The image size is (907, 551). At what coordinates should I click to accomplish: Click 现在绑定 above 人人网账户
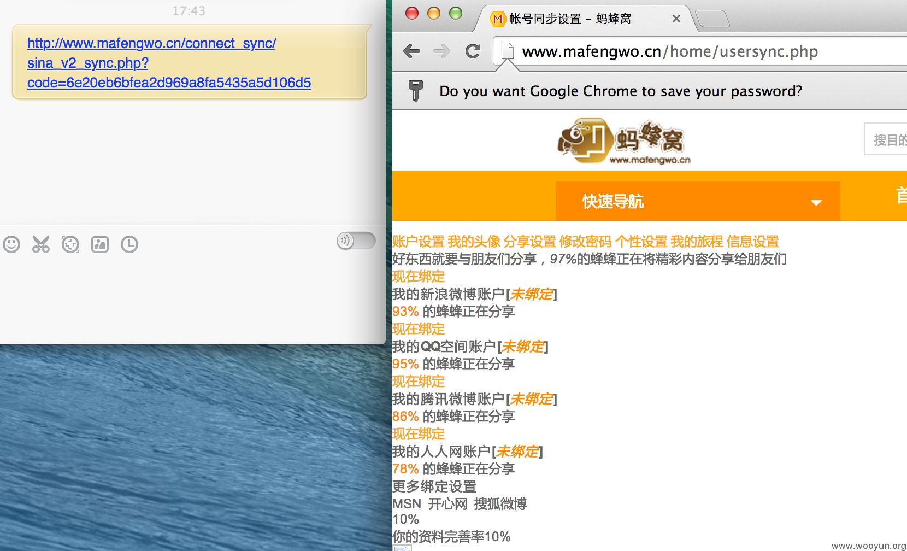click(x=419, y=433)
